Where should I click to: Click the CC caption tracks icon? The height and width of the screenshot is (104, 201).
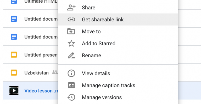coord(71,85)
